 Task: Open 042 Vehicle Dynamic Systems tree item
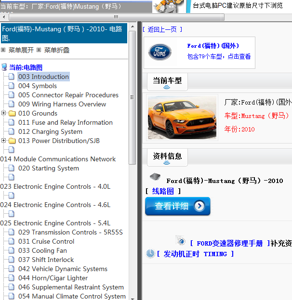(63, 269)
